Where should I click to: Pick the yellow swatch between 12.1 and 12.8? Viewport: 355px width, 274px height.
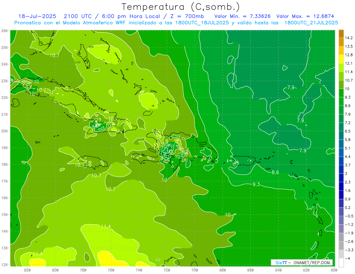tap(341, 59)
